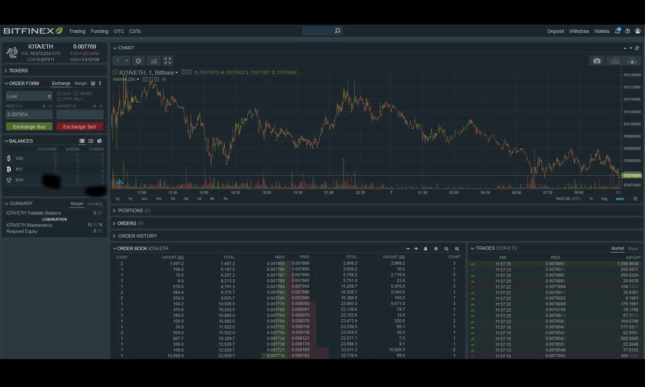The height and width of the screenshot is (387, 645).
Task: Expand the ORDERS panel
Action: pyautogui.click(x=128, y=223)
